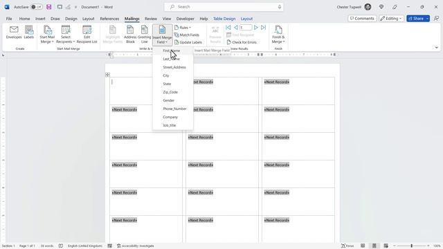Switch to the References tab
This screenshot has height=249, width=443.
click(109, 19)
